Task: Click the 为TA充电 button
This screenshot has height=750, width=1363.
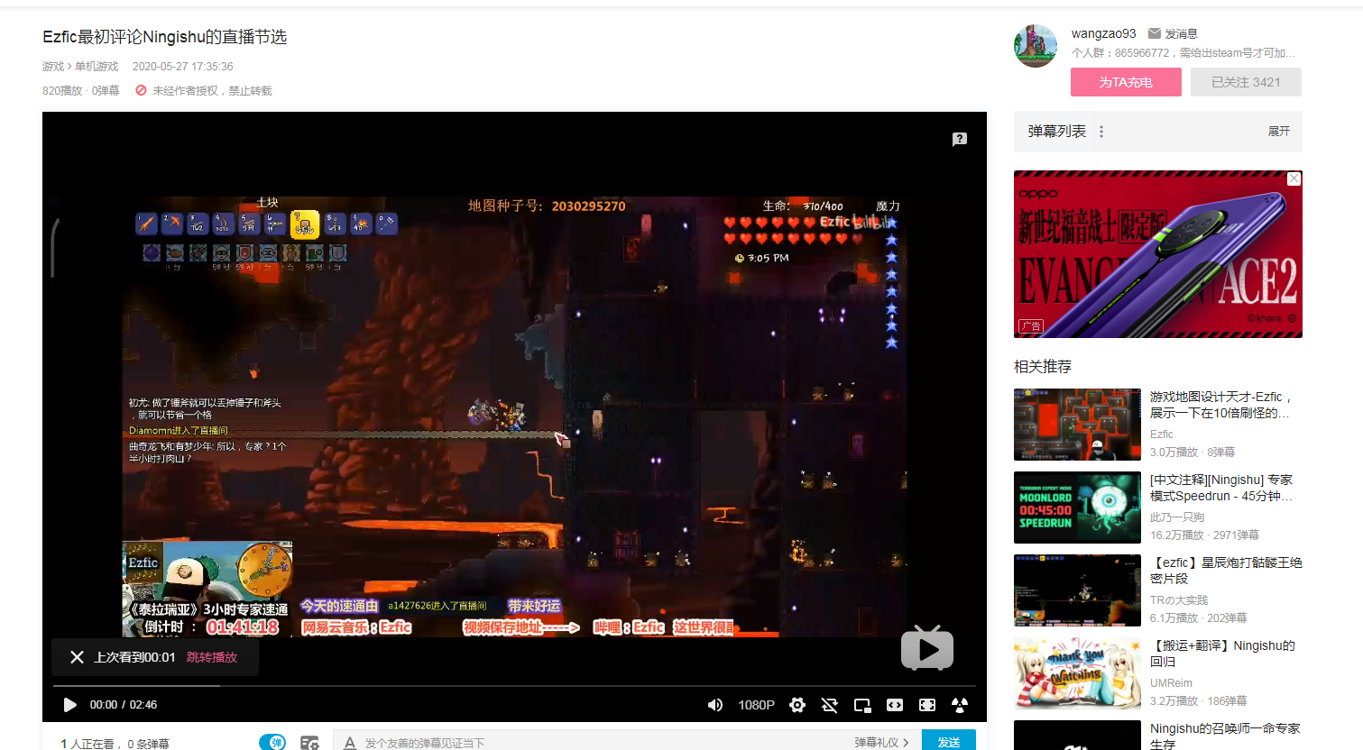Action: click(x=1126, y=82)
